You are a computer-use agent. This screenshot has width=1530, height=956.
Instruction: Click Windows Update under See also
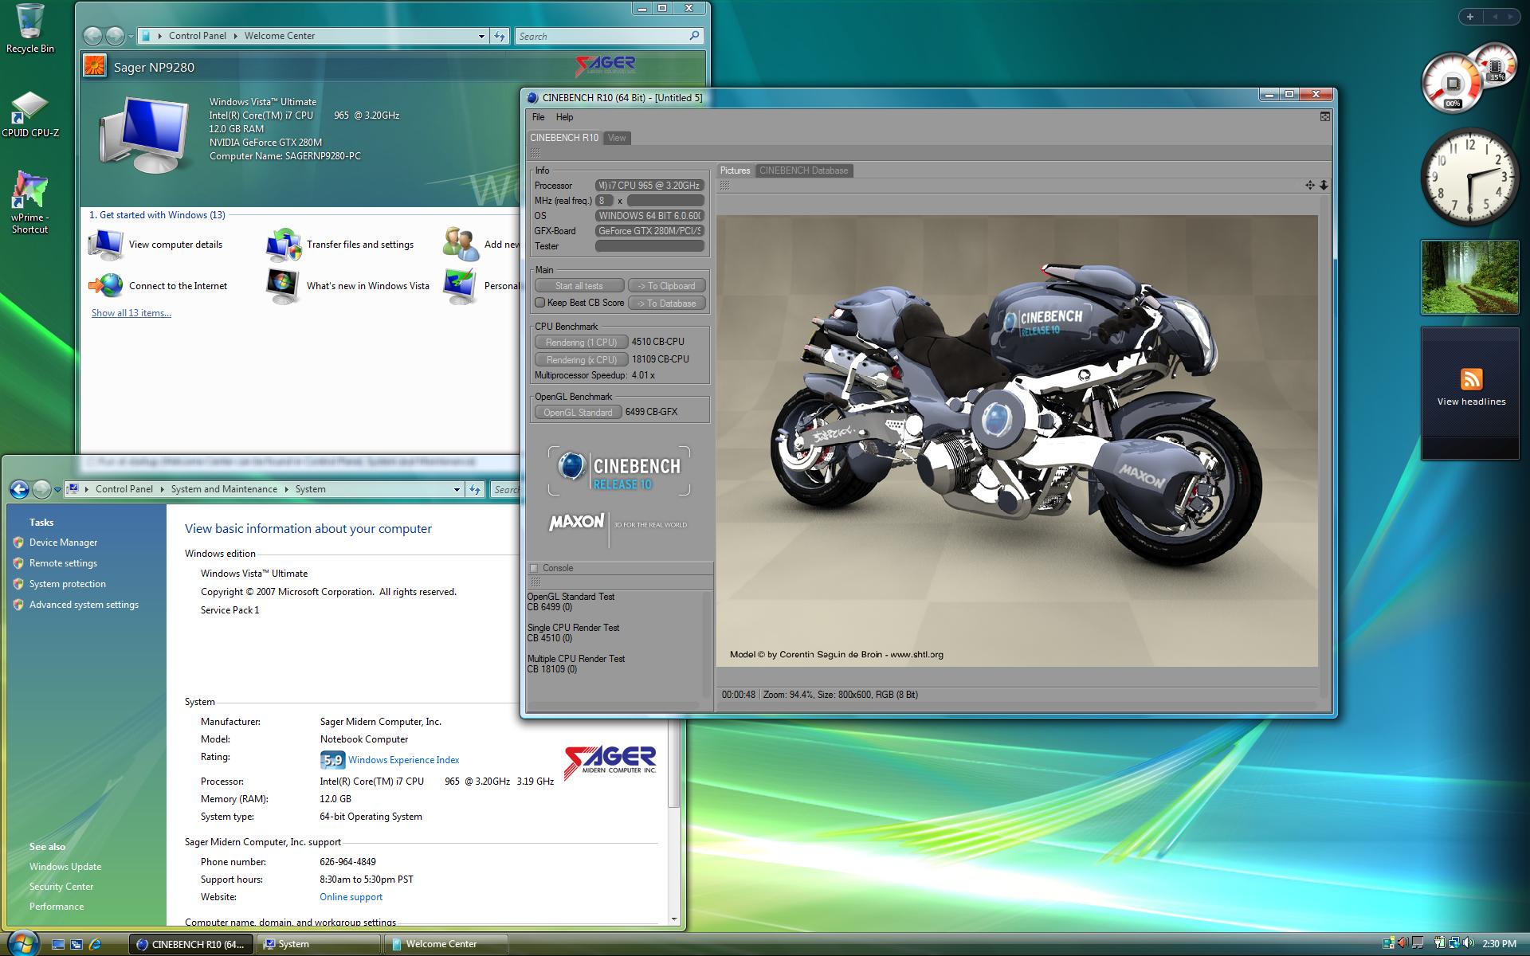click(x=65, y=867)
